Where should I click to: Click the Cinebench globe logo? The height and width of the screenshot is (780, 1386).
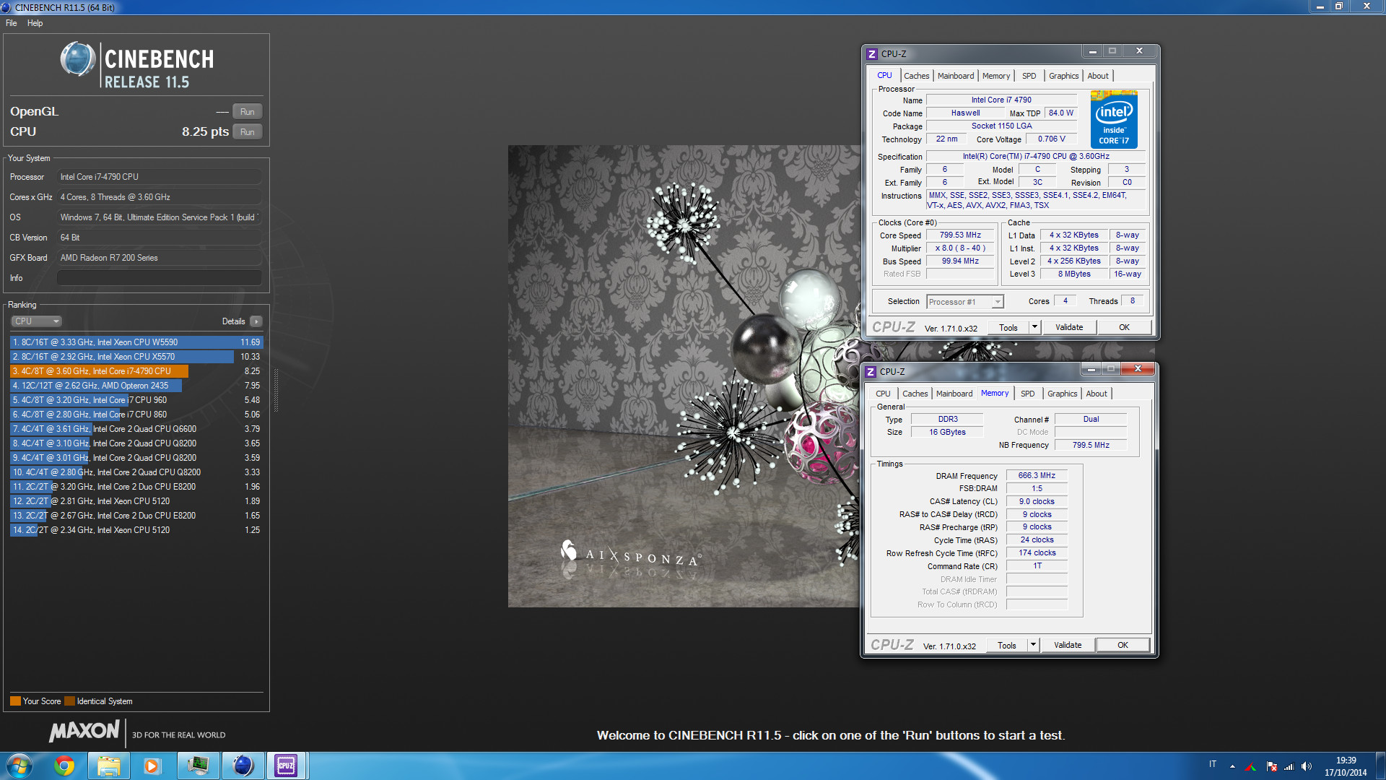(x=78, y=59)
